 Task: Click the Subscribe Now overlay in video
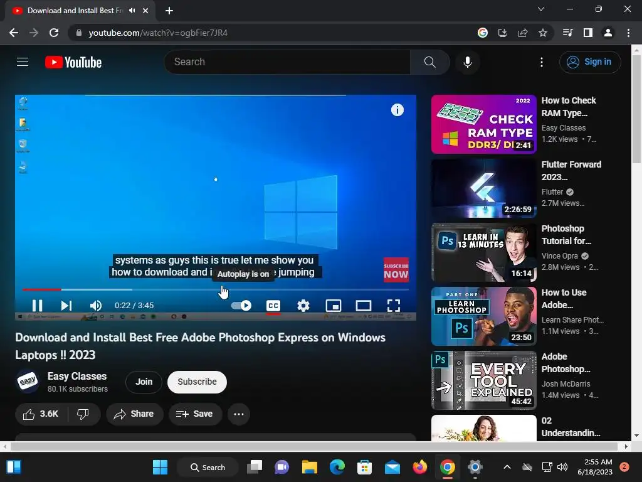[396, 270]
